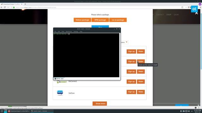Click the camera/video tray icon
Image resolution: width=202 pixels, height=113 pixels.
tap(184, 111)
